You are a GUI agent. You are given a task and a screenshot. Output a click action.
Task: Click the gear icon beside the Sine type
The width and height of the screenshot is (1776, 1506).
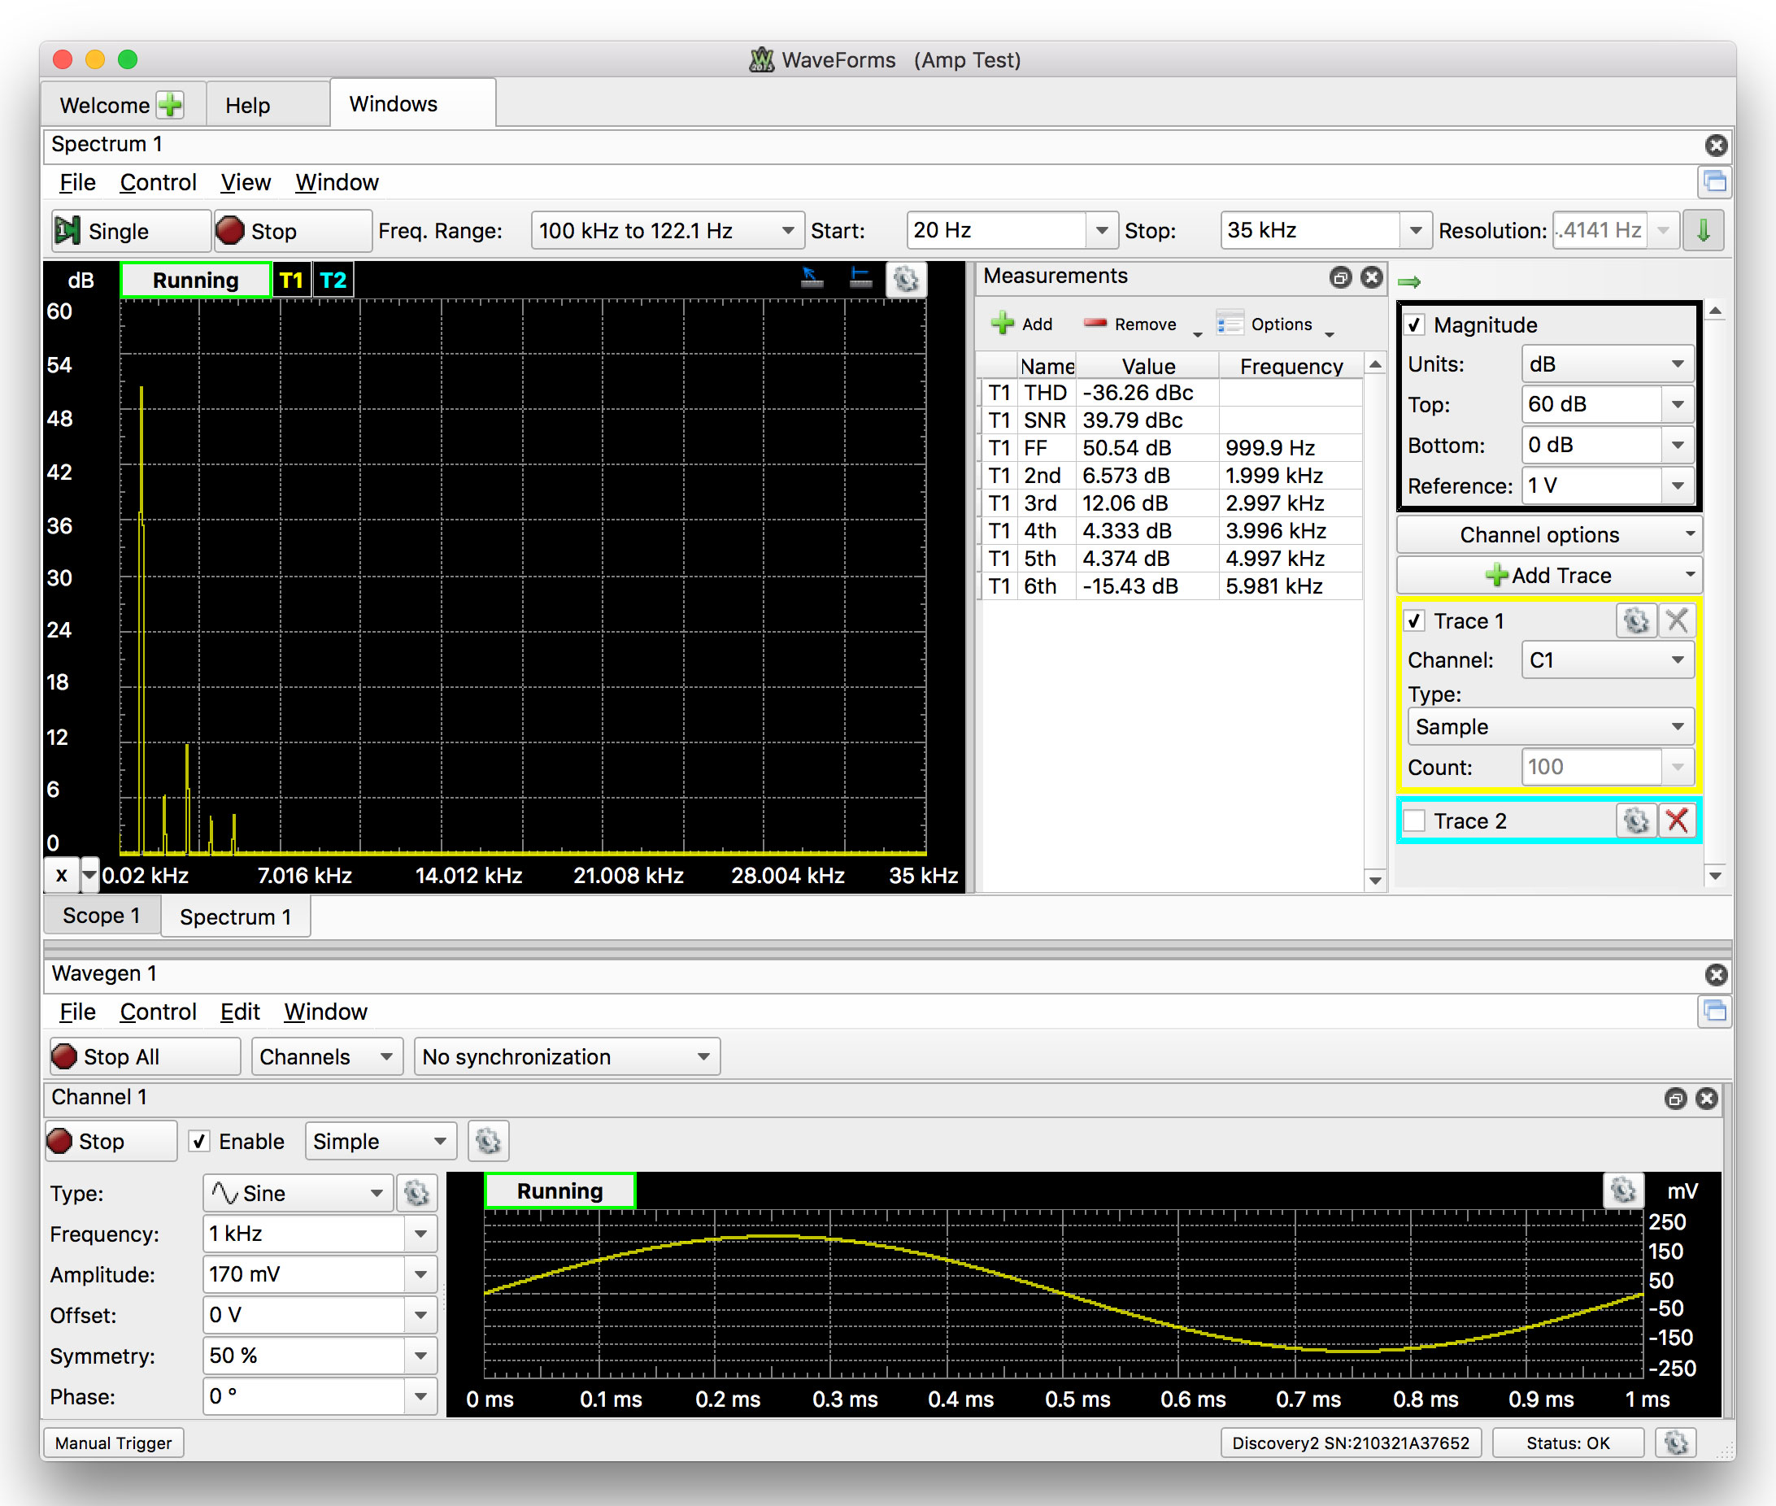[416, 1193]
